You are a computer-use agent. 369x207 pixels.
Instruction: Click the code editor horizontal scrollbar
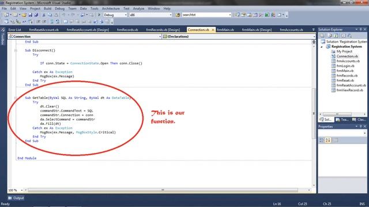pyautogui.click(x=163, y=190)
